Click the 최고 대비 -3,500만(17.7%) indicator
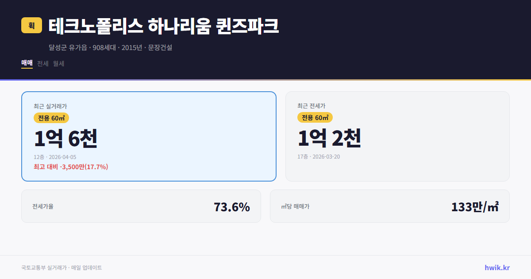 click(70, 167)
